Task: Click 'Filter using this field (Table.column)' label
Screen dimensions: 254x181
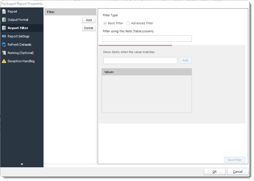Action: (128, 31)
